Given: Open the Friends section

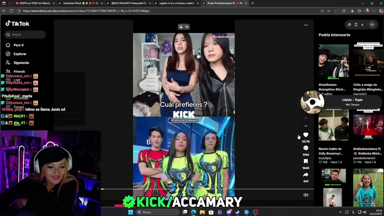Looking at the screenshot, I should tap(15, 72).
